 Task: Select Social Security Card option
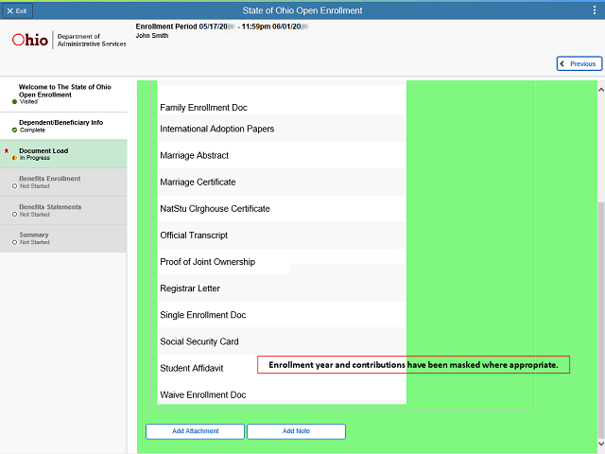point(199,341)
